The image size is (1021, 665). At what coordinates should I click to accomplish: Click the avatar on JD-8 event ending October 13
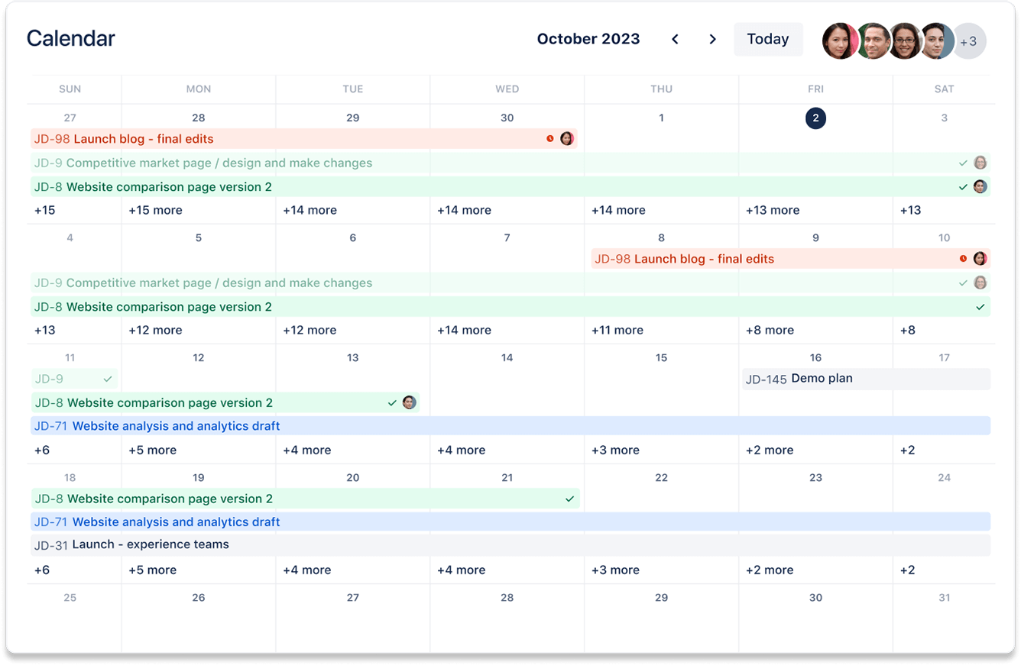click(409, 402)
